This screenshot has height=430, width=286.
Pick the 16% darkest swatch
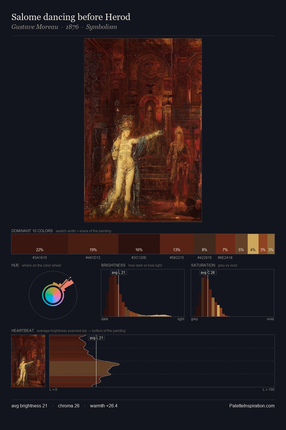[139, 244]
